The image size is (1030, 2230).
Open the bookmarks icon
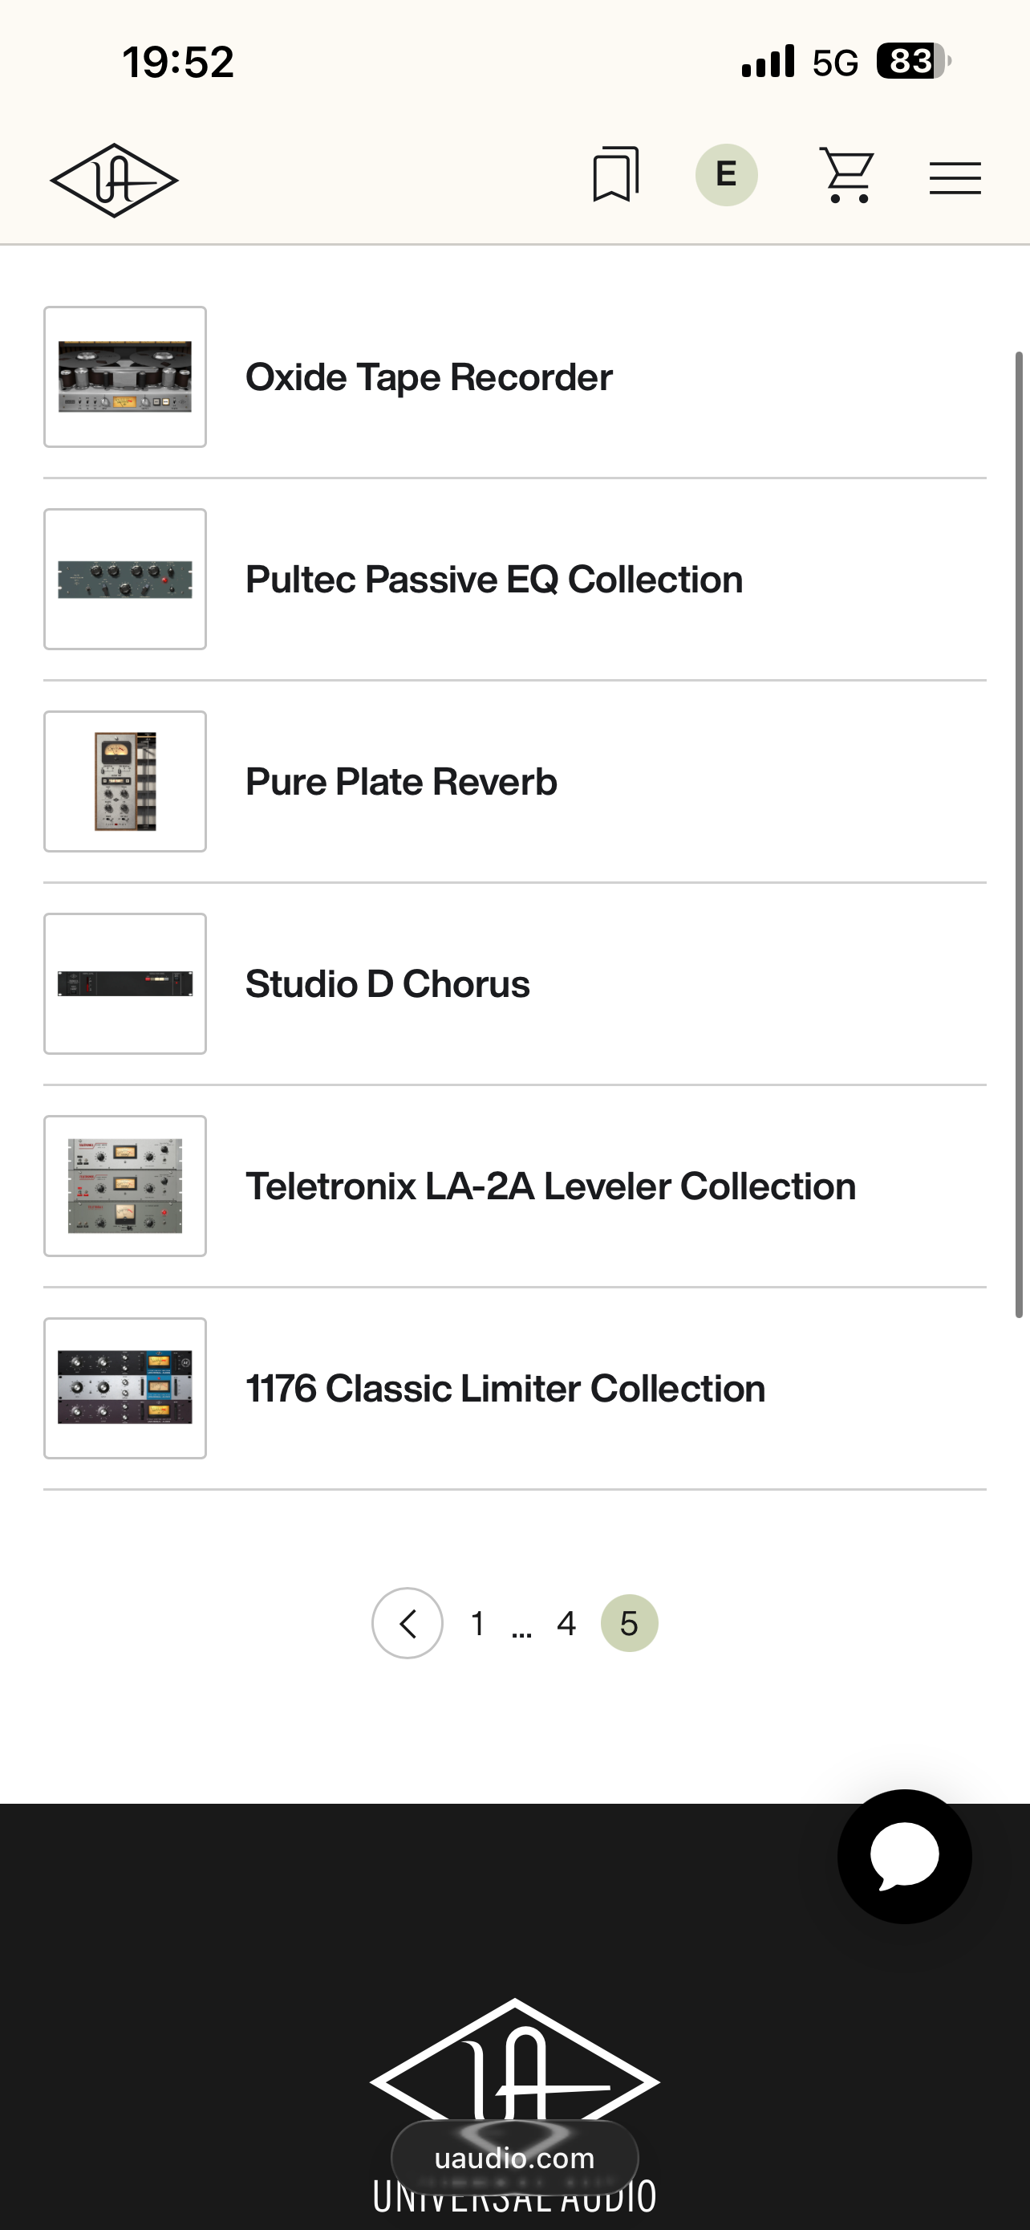click(x=616, y=175)
